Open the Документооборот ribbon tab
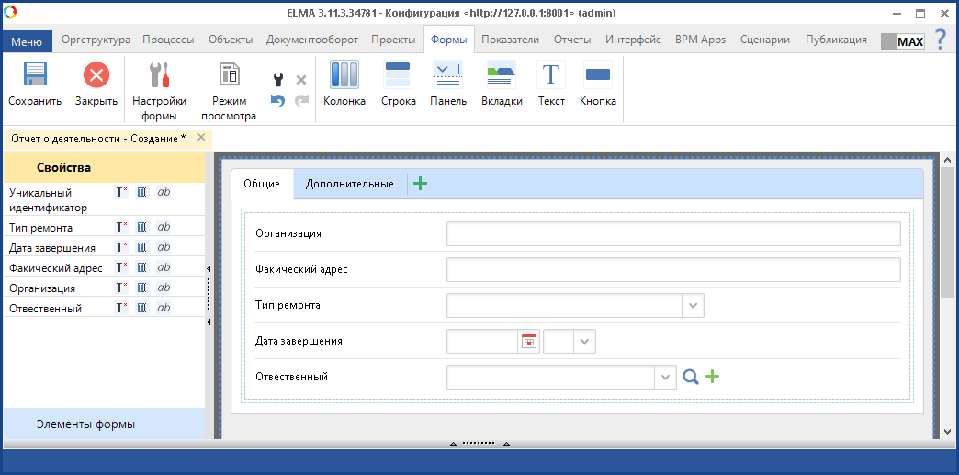The image size is (959, 475). (311, 40)
